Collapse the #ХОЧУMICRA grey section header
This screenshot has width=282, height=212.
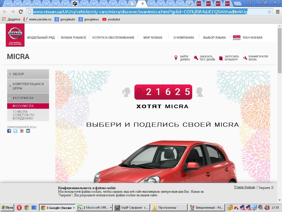pos(28,98)
